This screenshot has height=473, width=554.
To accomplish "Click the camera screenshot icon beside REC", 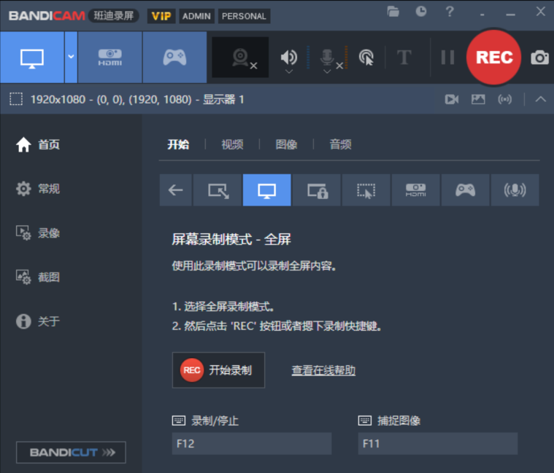I will click(539, 58).
